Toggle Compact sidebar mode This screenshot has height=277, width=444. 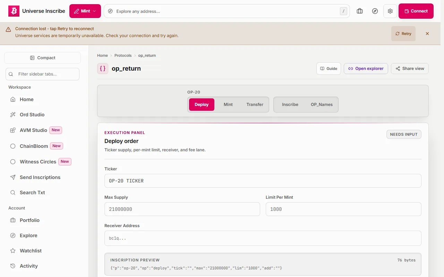(42, 58)
